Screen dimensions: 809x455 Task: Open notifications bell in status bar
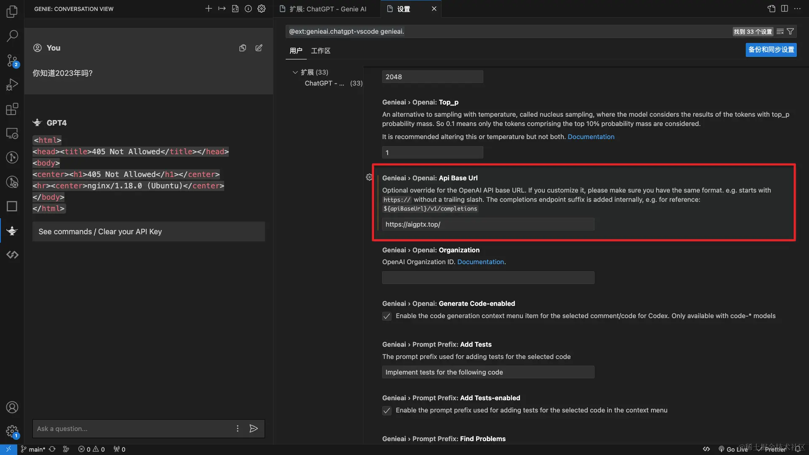pyautogui.click(x=798, y=449)
